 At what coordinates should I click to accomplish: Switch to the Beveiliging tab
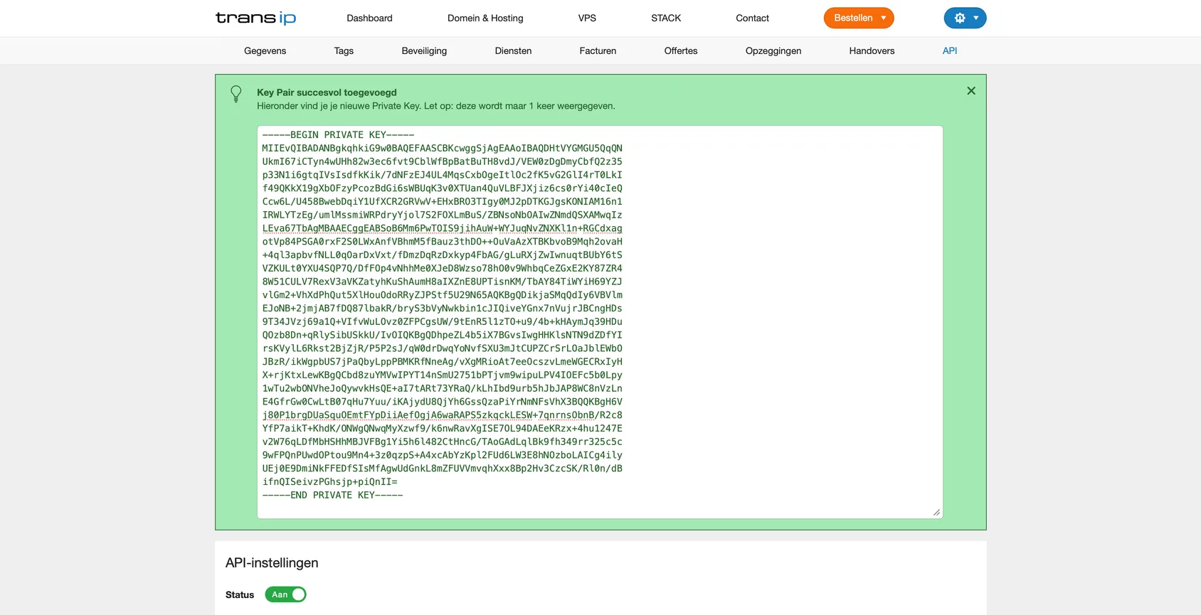point(424,51)
